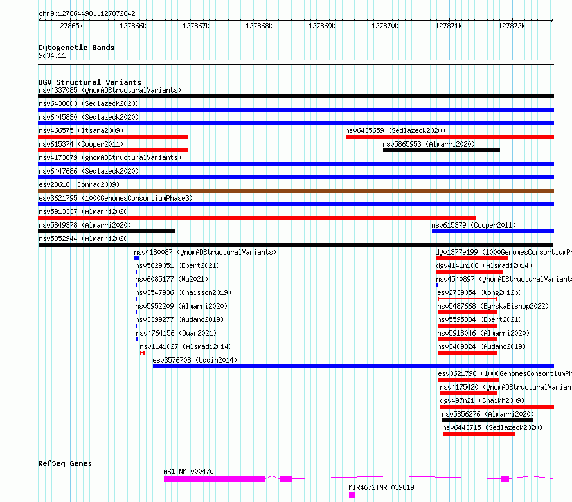
Task: Open variant nsv5952209 (Almarri2020)
Action: (181, 306)
